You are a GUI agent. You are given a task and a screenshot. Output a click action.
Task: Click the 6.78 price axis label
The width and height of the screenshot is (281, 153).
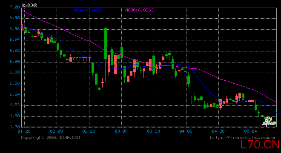[x=15, y=127]
